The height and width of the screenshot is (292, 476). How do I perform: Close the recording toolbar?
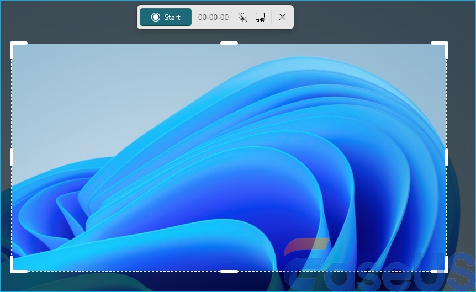tap(282, 17)
